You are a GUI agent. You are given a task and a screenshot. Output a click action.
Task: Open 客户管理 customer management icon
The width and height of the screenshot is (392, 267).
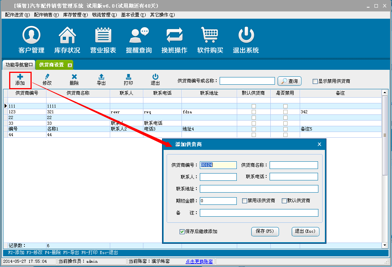[x=31, y=36]
